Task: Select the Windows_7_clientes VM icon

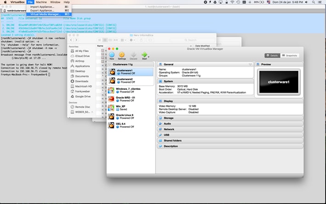Action: coord(111,90)
